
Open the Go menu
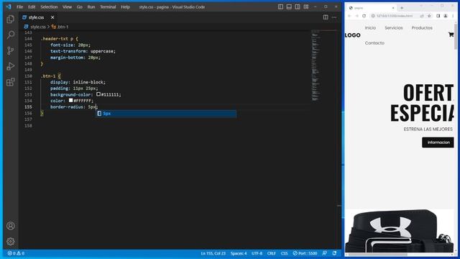80,6
